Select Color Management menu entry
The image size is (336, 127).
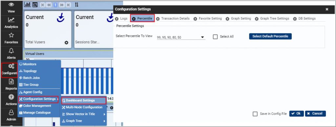pyautogui.click(x=35, y=106)
